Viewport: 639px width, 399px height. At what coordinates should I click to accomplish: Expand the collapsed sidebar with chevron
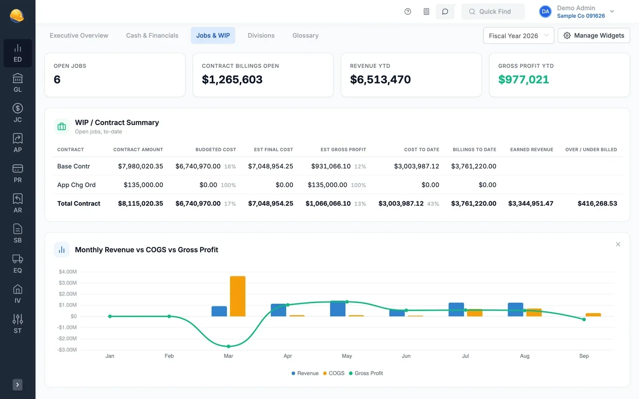[x=18, y=385]
